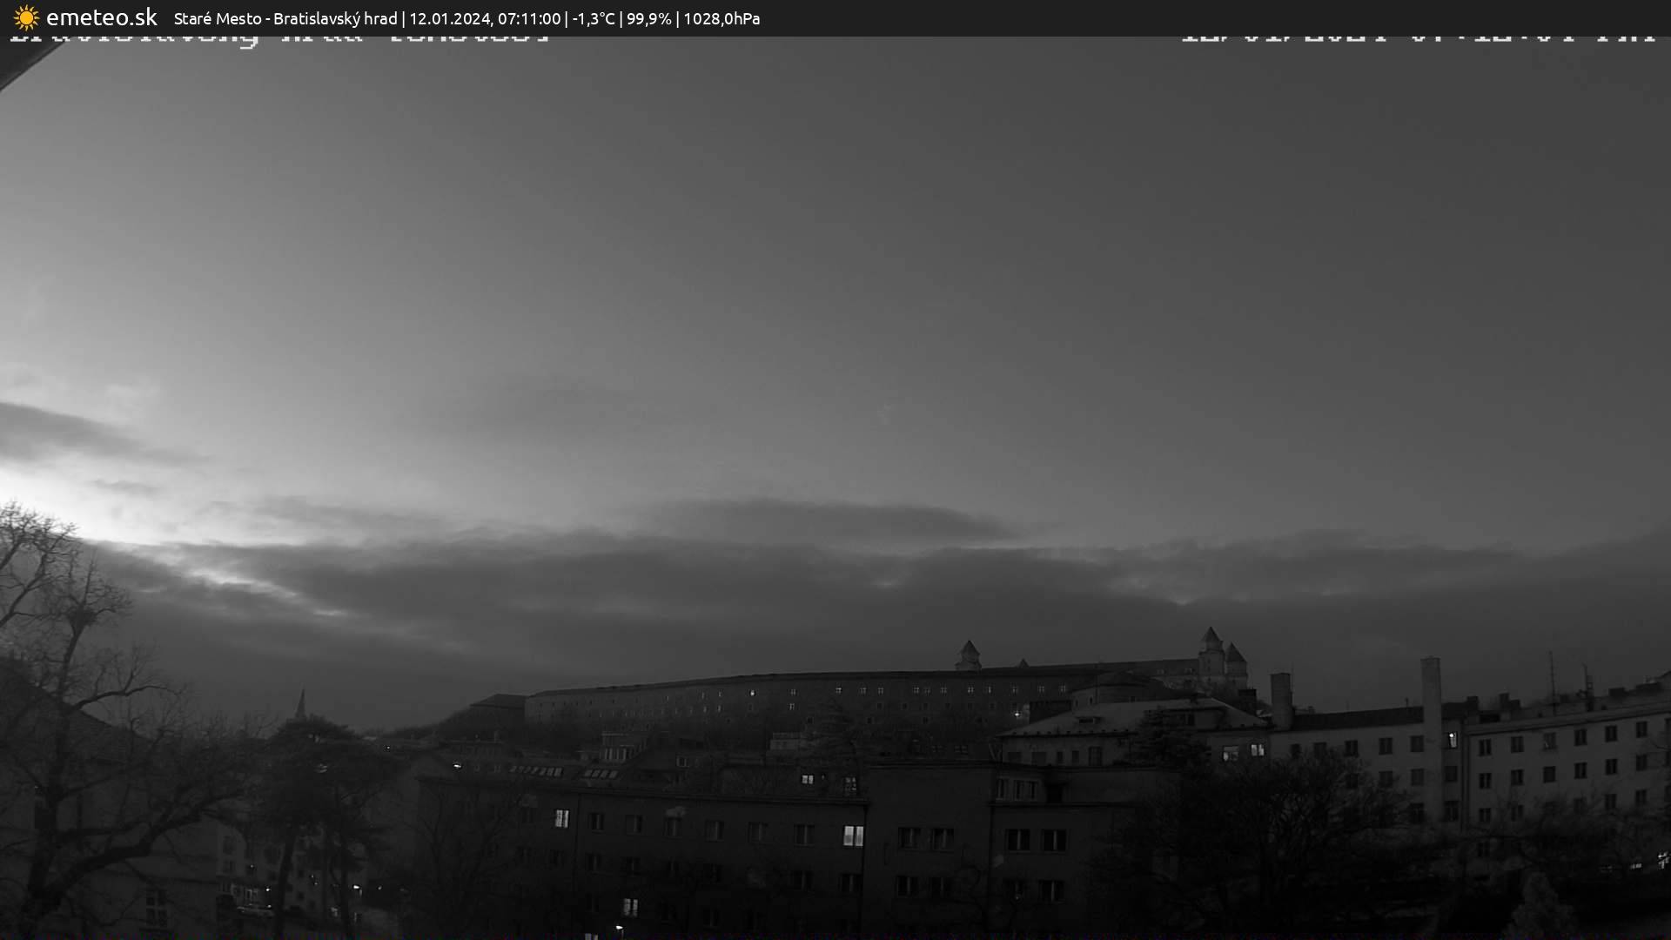1671x940 pixels.
Task: Click the 99,9% humidity reading
Action: tap(648, 18)
